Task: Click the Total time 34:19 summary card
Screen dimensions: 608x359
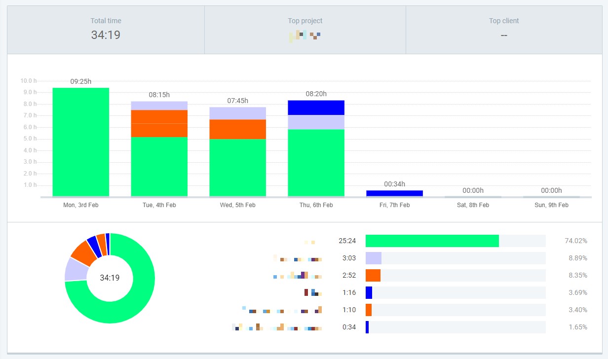Action: (x=106, y=30)
